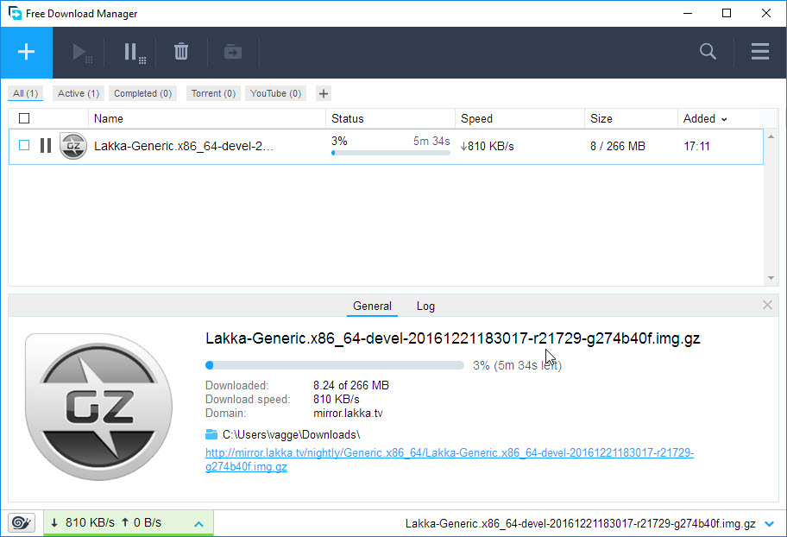Click ↓810 KB/s speed cell in row

pos(487,146)
